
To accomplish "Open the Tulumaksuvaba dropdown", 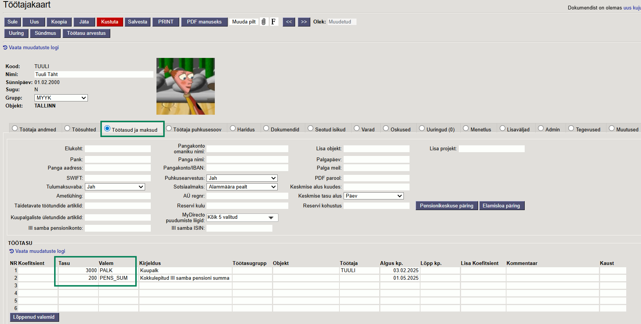I will [x=115, y=187].
